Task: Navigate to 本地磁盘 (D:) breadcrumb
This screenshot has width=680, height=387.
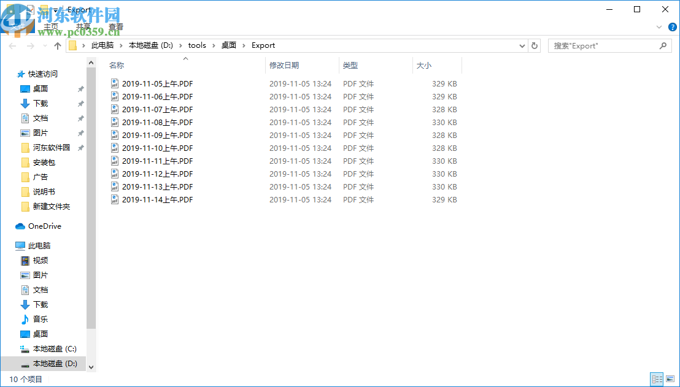Action: pos(151,45)
